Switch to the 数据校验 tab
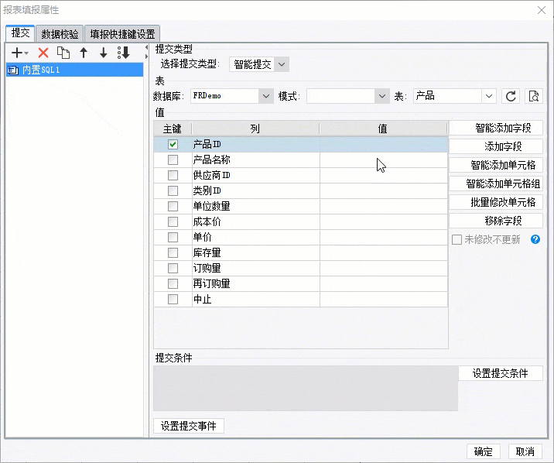Viewport: 554px width, 463px height. tap(60, 34)
